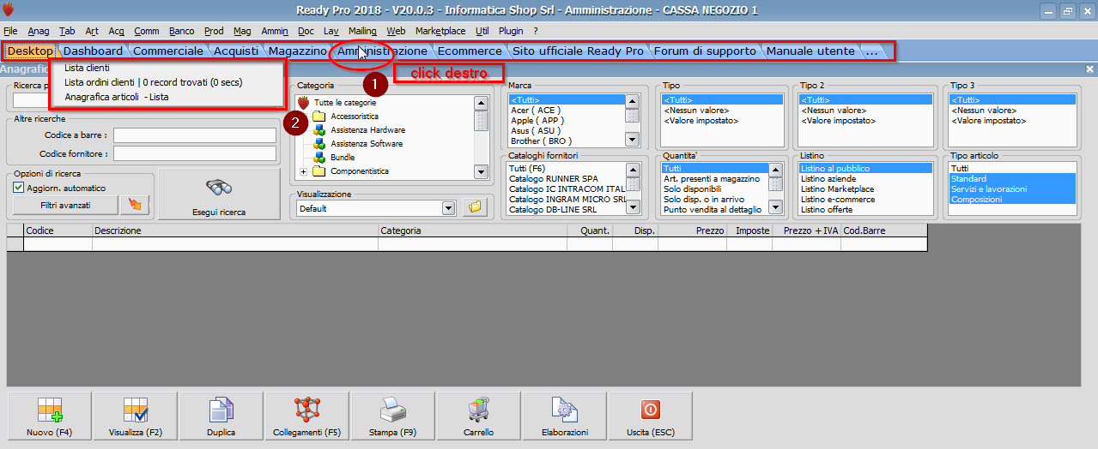The width and height of the screenshot is (1098, 449).
Task: Switch to the Dashboard tab
Action: point(93,51)
